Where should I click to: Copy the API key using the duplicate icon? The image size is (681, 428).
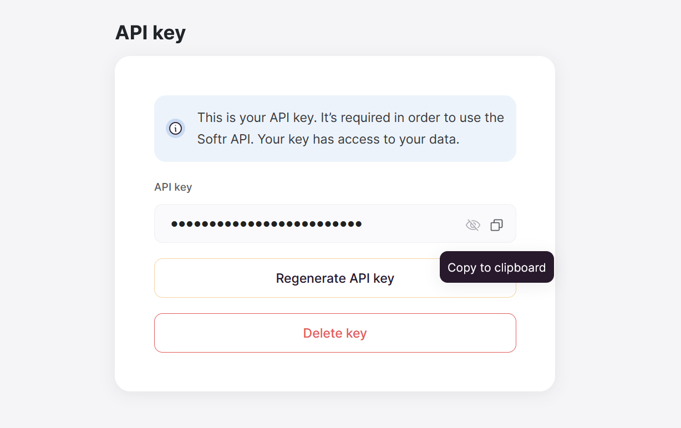(496, 225)
